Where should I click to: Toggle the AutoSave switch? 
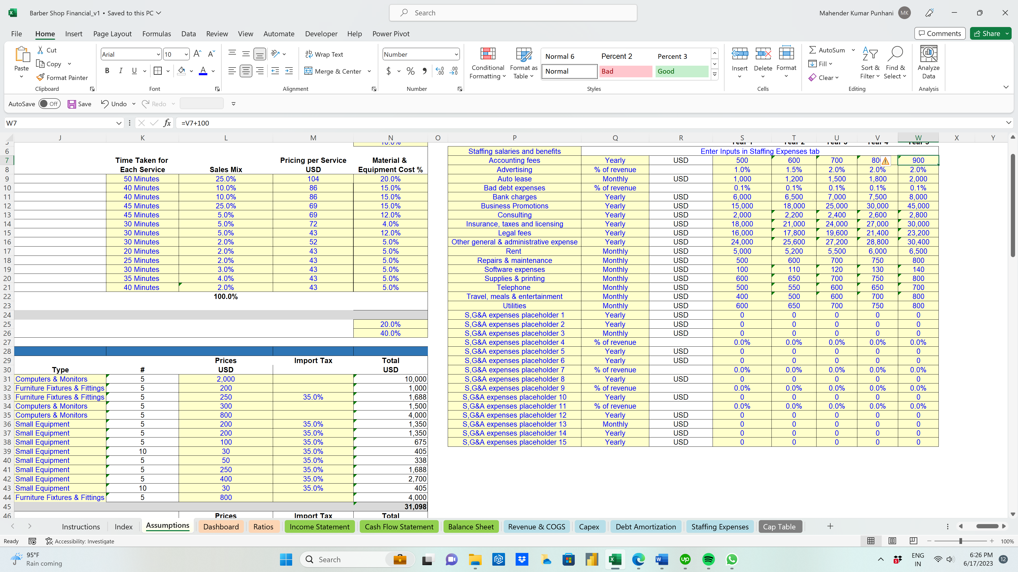pyautogui.click(x=49, y=104)
